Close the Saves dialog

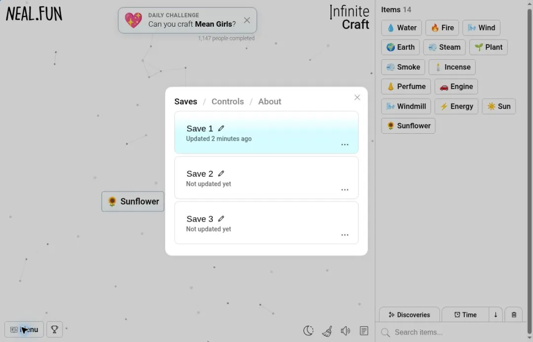(357, 98)
